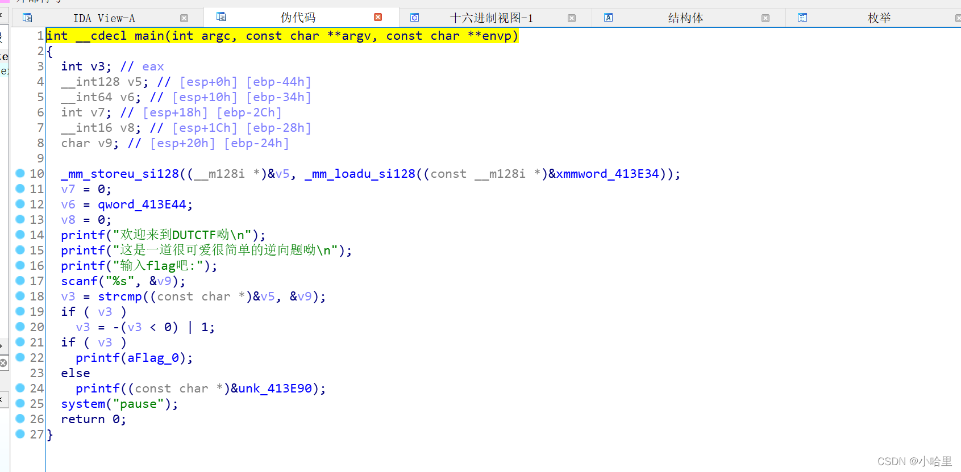The height and width of the screenshot is (472, 961).
Task: Click the "__int128" type on line 4
Action: coord(90,82)
